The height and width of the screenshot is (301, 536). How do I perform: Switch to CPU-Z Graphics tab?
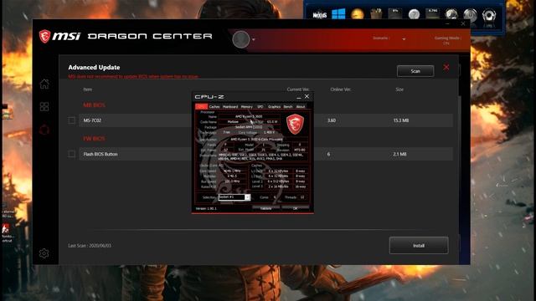(x=274, y=107)
